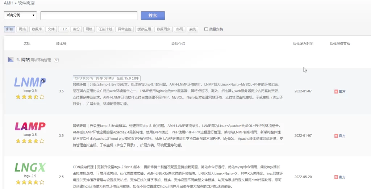Select the 系统 category tab
This screenshot has width=371, height=189.
point(192,29)
